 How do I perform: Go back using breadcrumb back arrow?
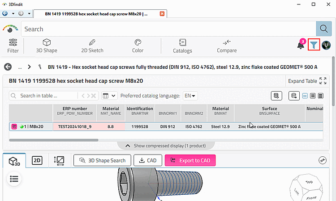[8, 67]
